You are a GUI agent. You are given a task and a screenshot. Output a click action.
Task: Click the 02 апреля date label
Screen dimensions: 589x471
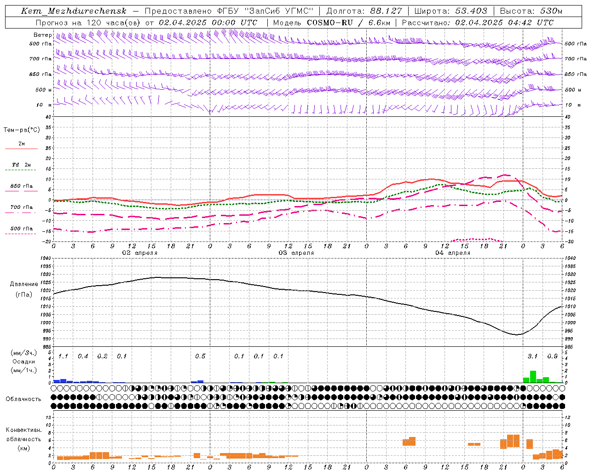[x=139, y=253]
